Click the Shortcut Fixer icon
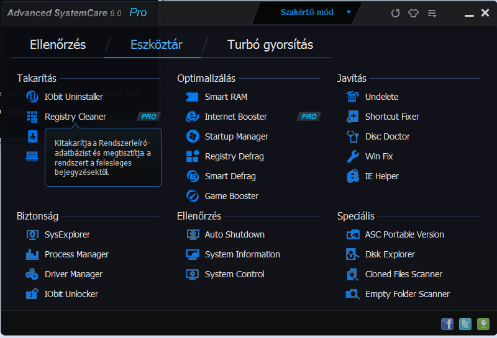The height and width of the screenshot is (338, 497). [352, 117]
